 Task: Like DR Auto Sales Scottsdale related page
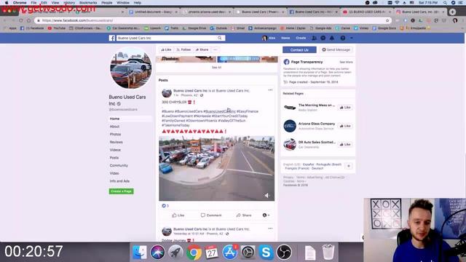coord(345,144)
